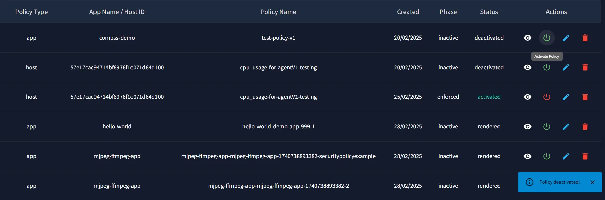Click rendered status of hello-world-demo-app-999-1 row
The height and width of the screenshot is (200, 605).
pos(489,127)
